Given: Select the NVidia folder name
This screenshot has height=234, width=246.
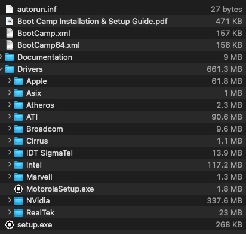Looking at the screenshot, I should 38,201.
